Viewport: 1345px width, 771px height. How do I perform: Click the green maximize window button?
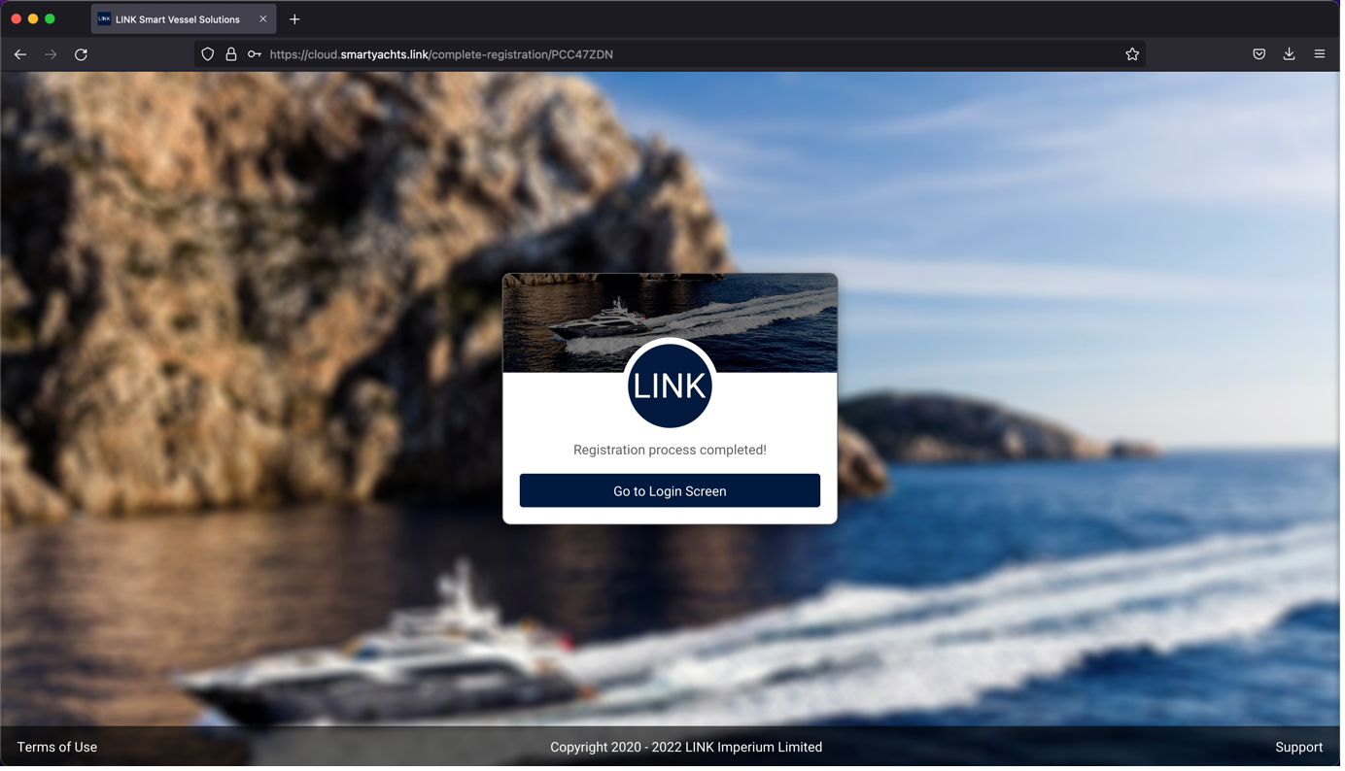[51, 19]
